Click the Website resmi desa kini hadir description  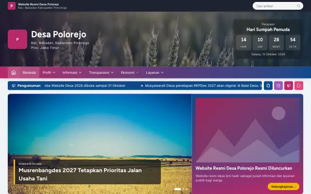pyautogui.click(x=245, y=178)
